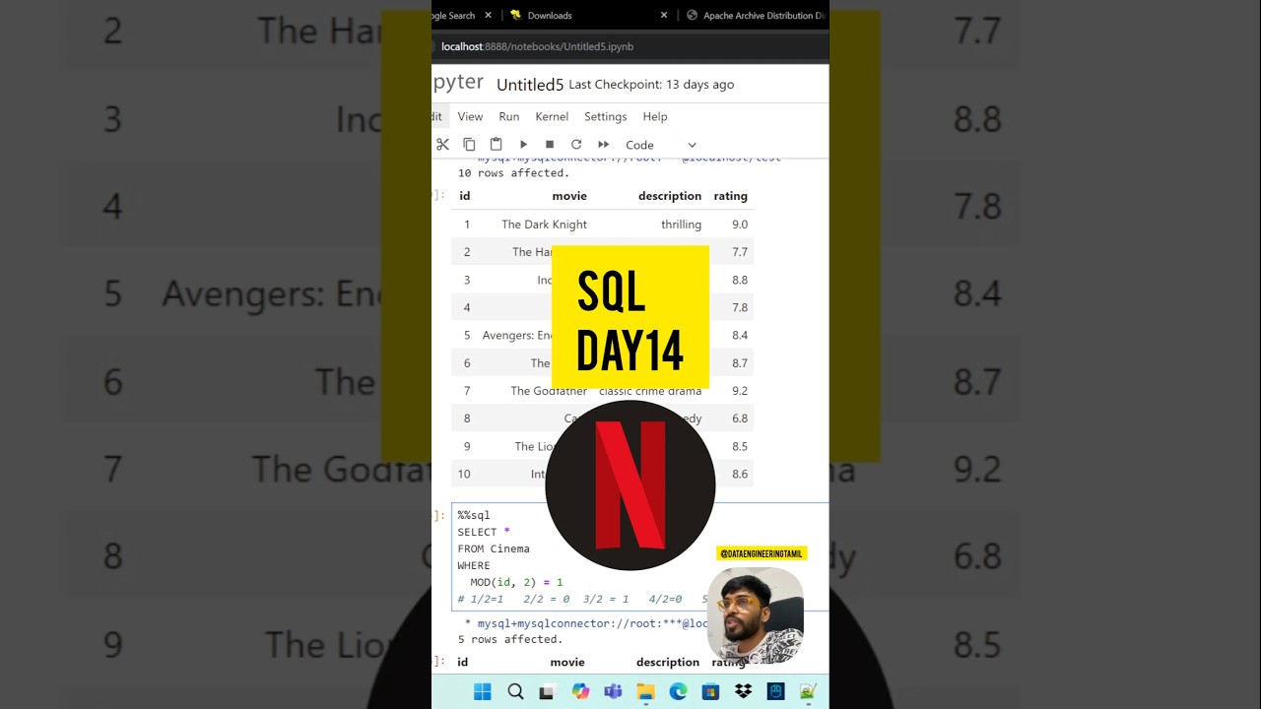This screenshot has height=709, width=1261.
Task: Open Microsoft Store from taskbar
Action: 710,691
